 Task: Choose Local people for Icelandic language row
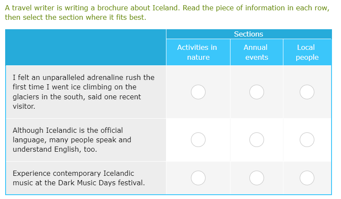coord(307,139)
